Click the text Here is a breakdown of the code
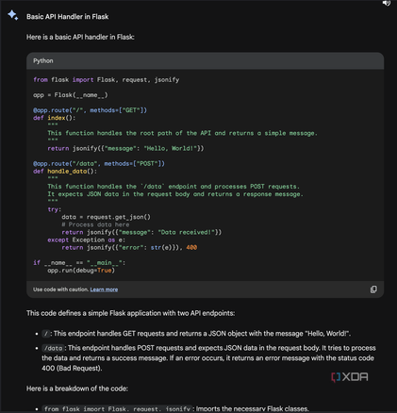Screen dimensions: 397x413 77,388
